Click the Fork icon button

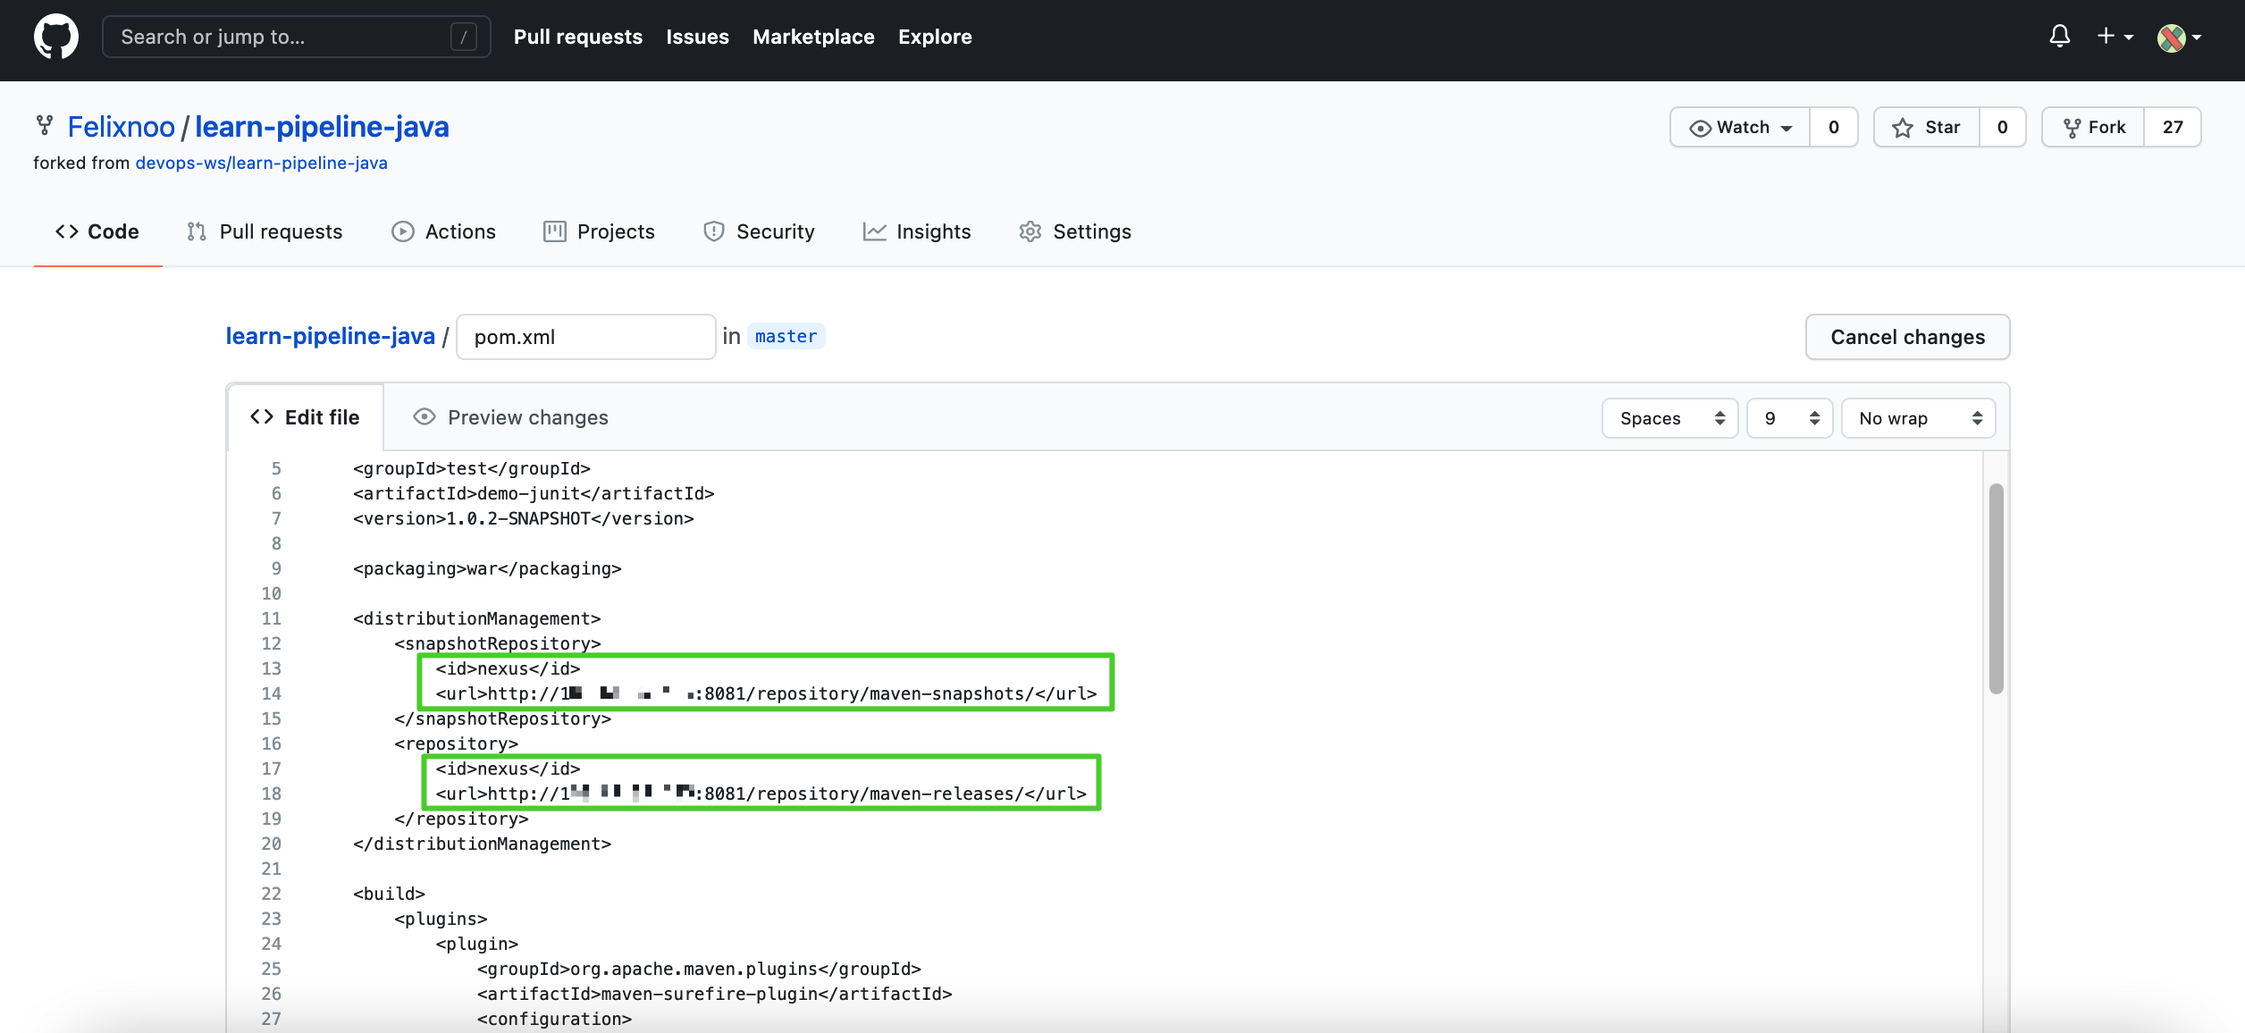2093,128
